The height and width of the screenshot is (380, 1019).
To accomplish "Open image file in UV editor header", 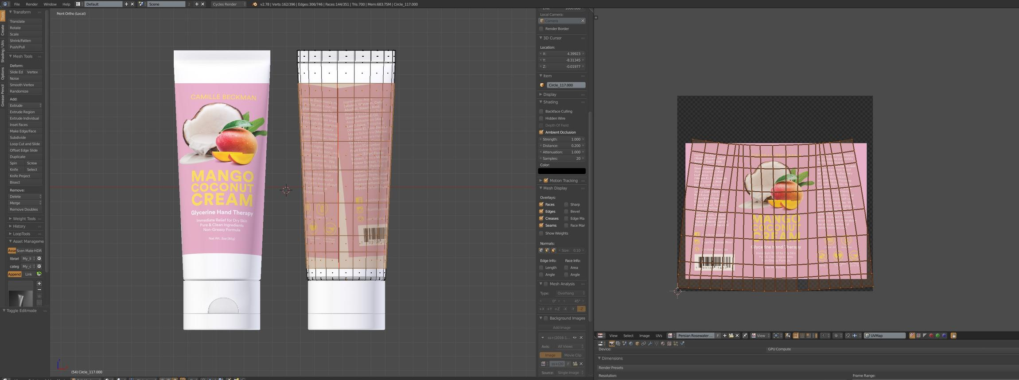I will coord(731,336).
